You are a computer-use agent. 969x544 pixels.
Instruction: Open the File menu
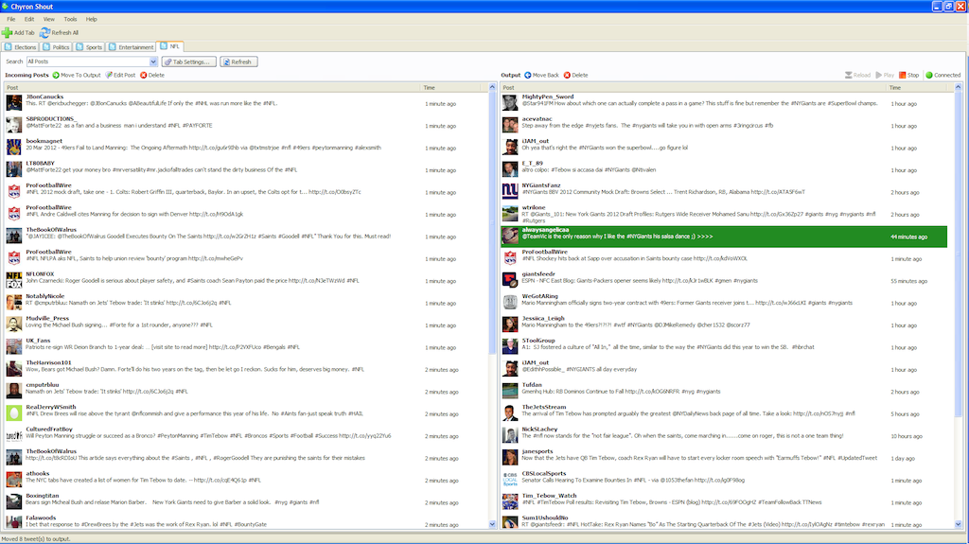coord(11,19)
